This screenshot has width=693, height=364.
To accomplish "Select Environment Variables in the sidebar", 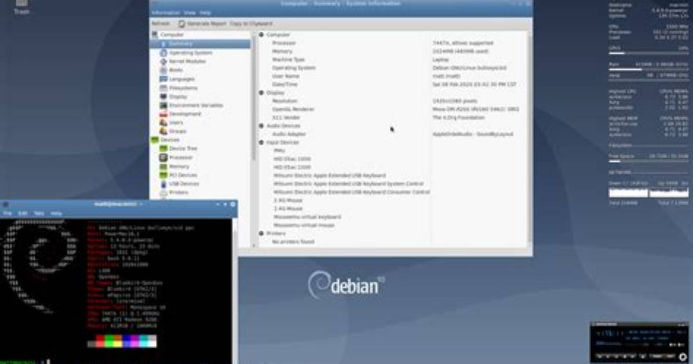I will pyautogui.click(x=196, y=105).
